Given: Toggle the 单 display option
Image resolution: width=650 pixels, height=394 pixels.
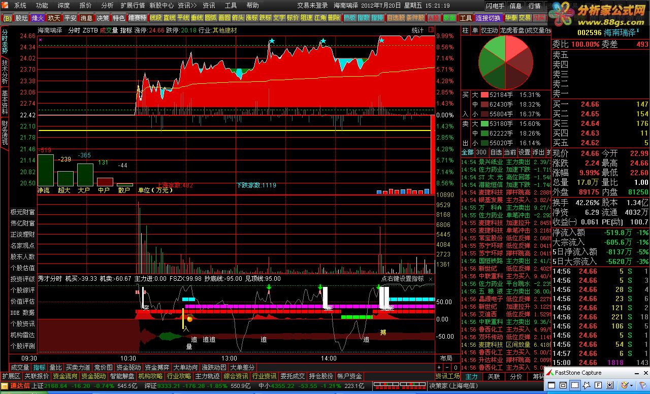Looking at the screenshot, I should 475,30.
